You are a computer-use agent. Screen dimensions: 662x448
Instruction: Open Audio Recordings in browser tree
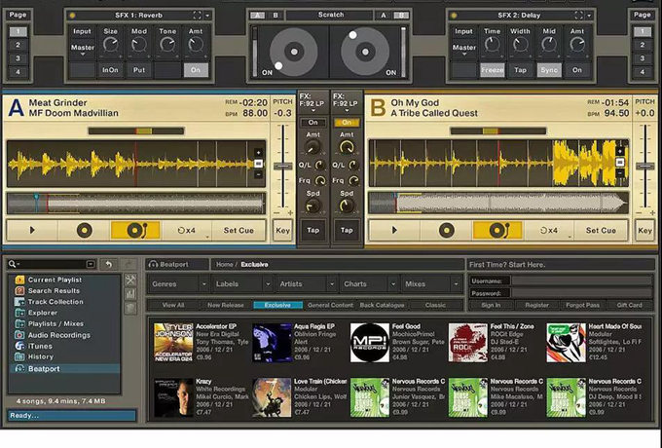coord(58,335)
